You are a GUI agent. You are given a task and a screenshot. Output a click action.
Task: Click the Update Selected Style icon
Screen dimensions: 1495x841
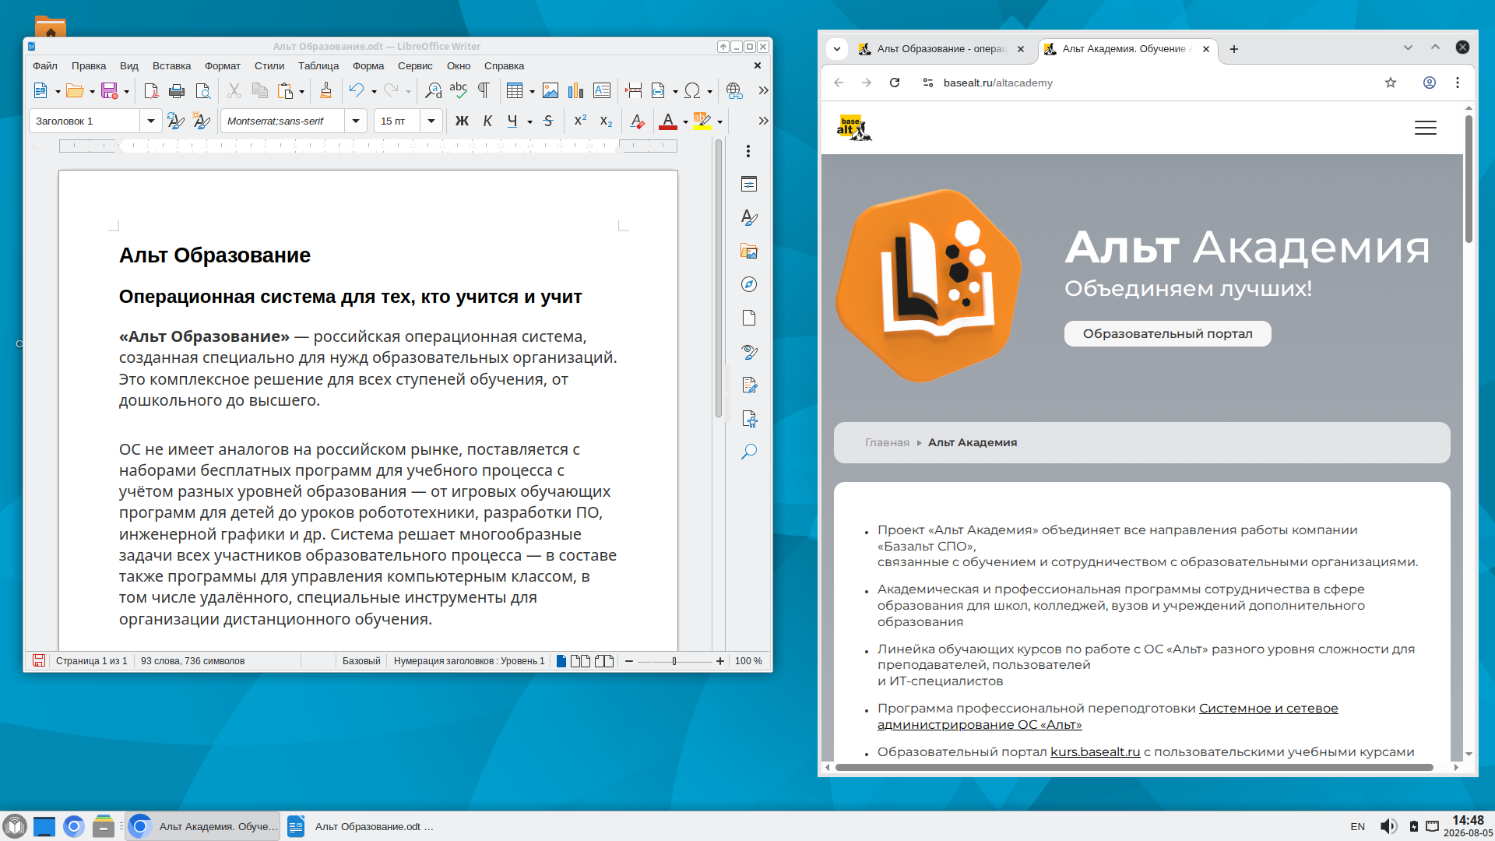pyautogui.click(x=176, y=121)
